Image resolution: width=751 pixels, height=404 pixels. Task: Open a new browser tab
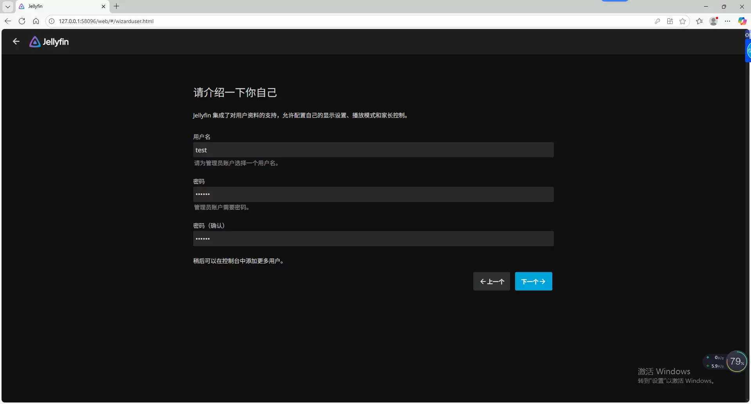point(117,6)
